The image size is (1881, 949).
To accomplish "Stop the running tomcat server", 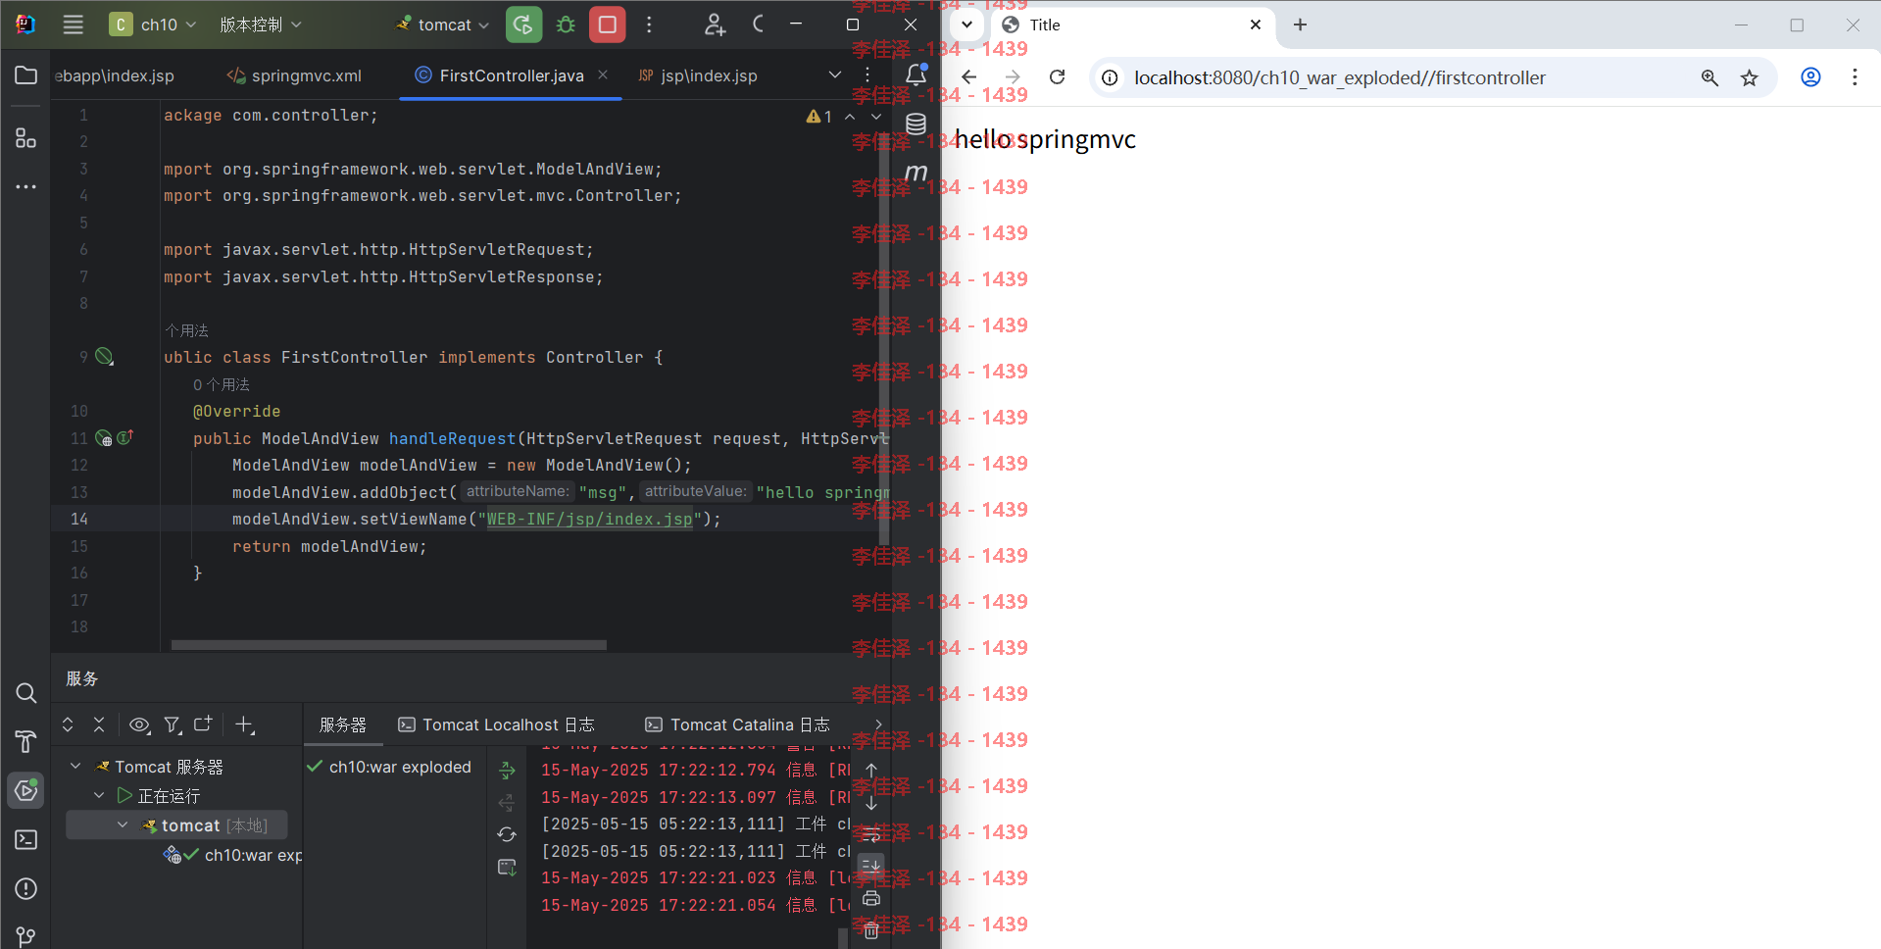I will tap(608, 25).
